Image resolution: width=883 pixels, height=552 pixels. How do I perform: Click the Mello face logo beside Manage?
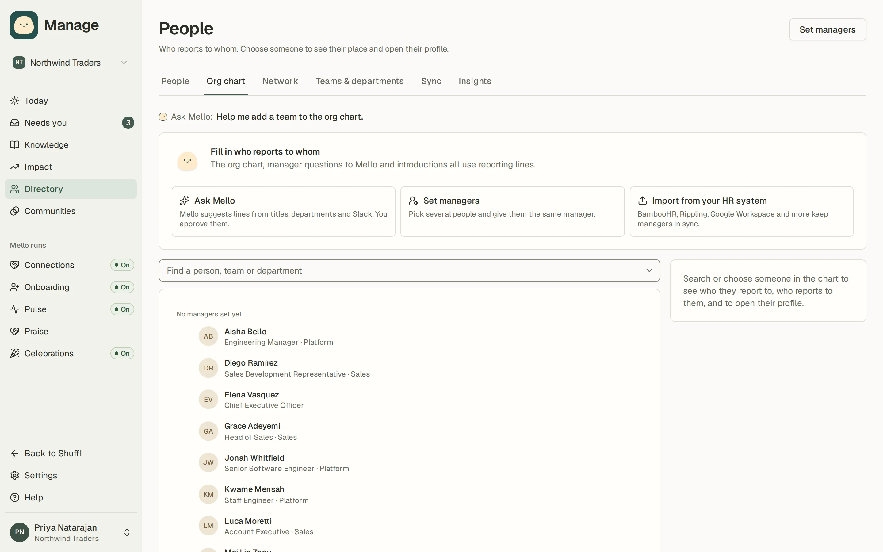tap(24, 25)
